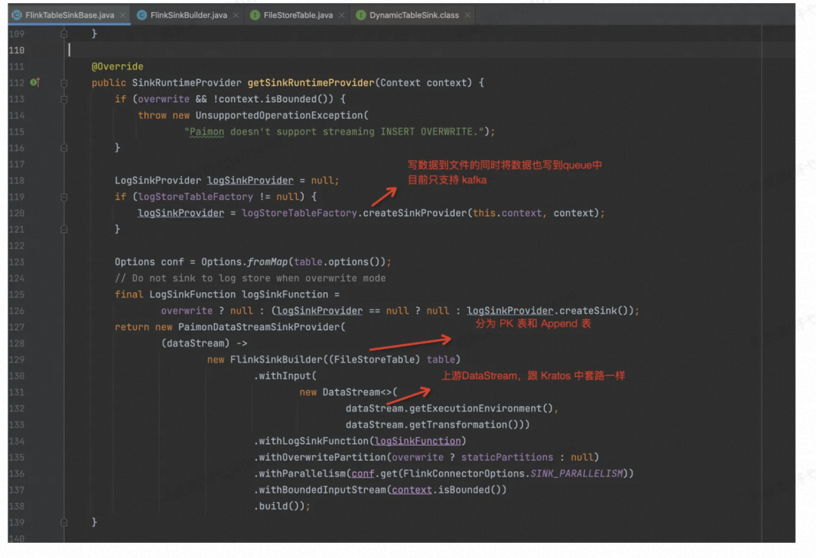Click the fold end marker on line 116

coord(64,148)
